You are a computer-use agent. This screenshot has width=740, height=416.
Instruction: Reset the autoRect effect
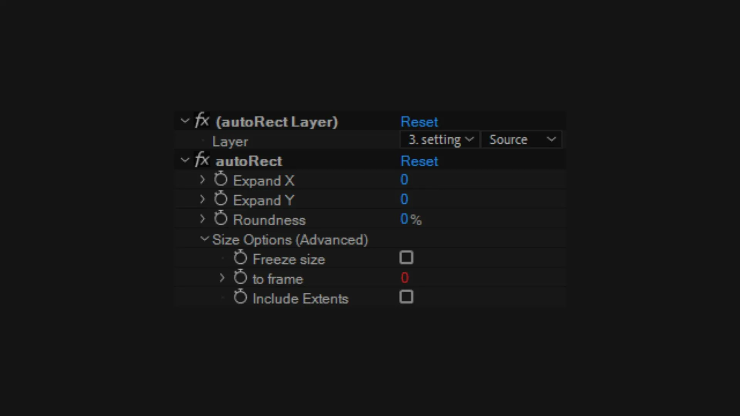(419, 161)
